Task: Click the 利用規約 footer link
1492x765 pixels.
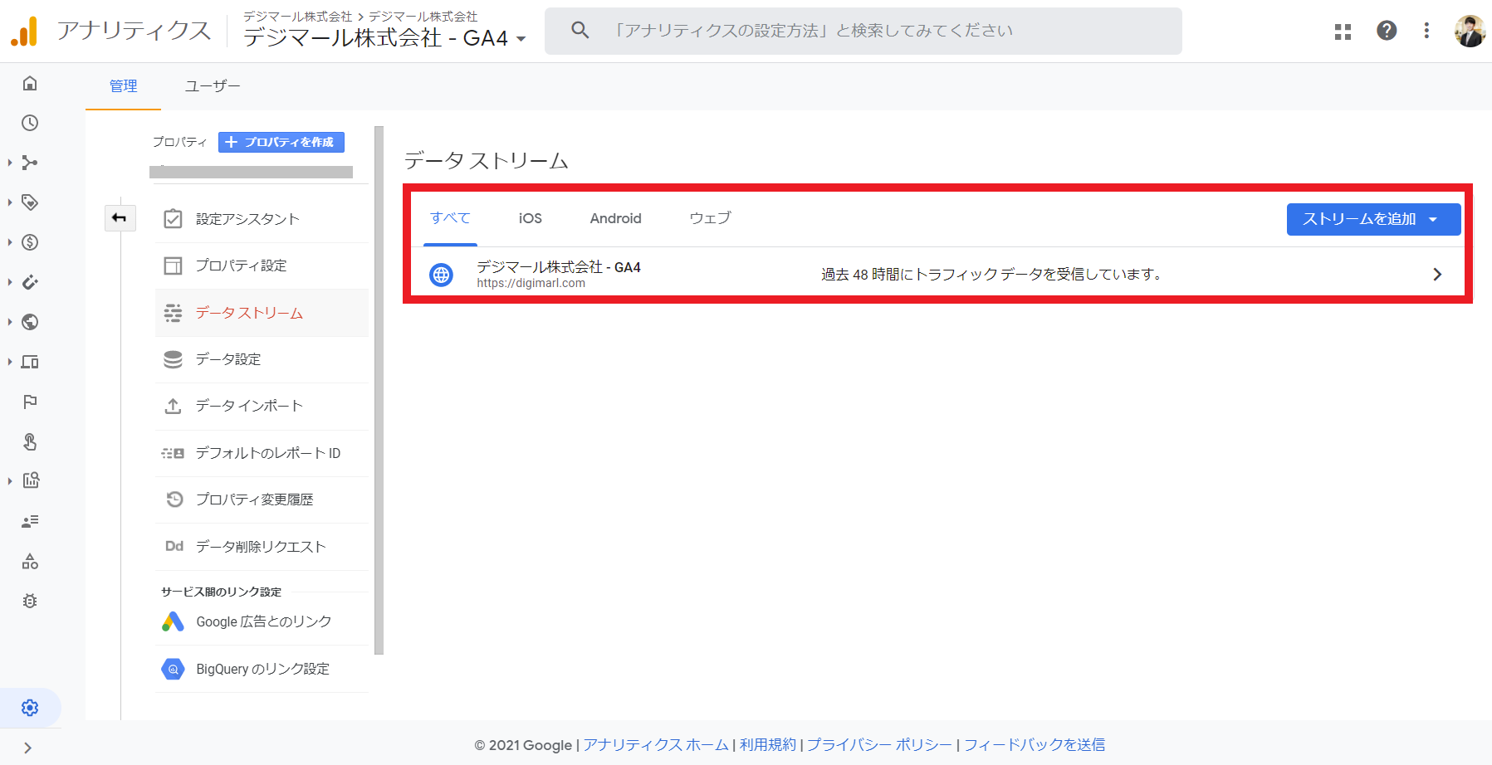Action: click(x=768, y=745)
